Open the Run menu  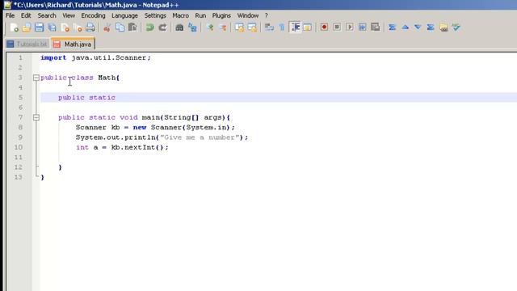(200, 15)
